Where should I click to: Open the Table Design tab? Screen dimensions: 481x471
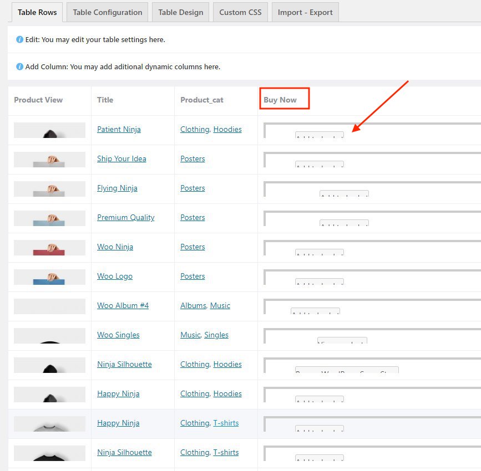pos(180,12)
